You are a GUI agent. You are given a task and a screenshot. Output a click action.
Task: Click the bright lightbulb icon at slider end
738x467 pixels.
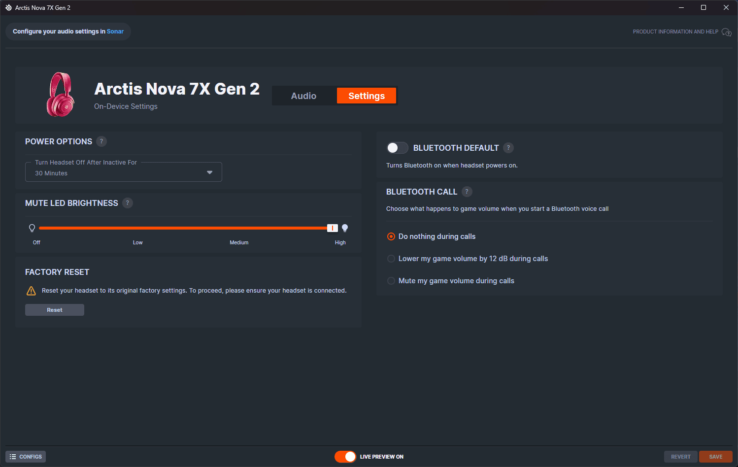click(345, 228)
